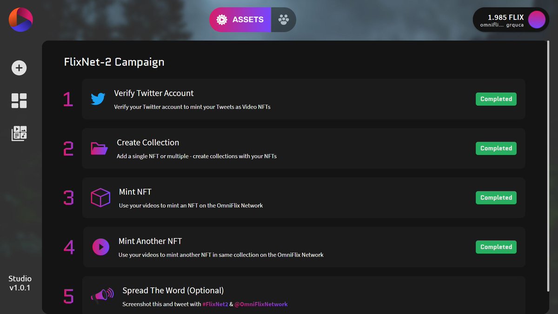
Task: Click the media library icon in the sidebar
Action: pyautogui.click(x=19, y=133)
